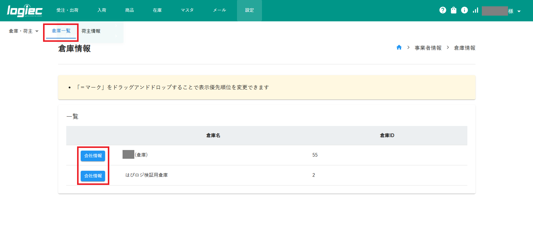This screenshot has height=227, width=533.
Task: Open the 在庫 menu
Action: pyautogui.click(x=157, y=10)
